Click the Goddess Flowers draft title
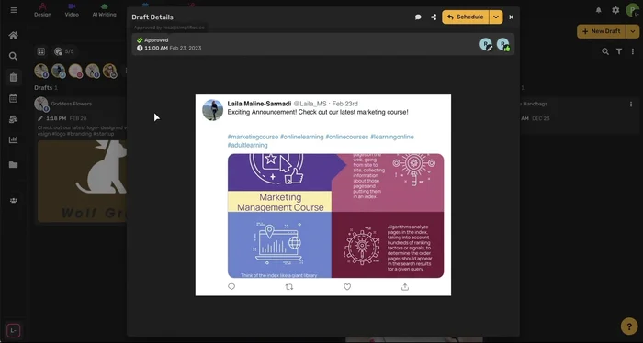Viewport: 643px width, 343px height. click(x=72, y=104)
